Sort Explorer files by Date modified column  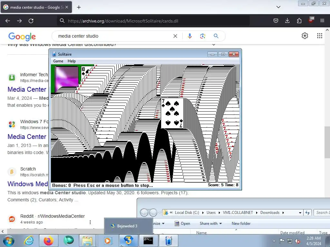pyautogui.click(x=292, y=233)
